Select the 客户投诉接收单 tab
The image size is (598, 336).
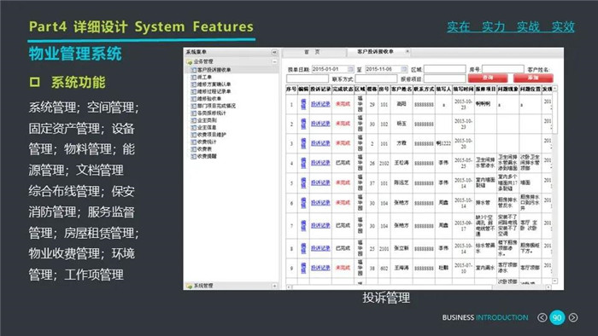375,52
